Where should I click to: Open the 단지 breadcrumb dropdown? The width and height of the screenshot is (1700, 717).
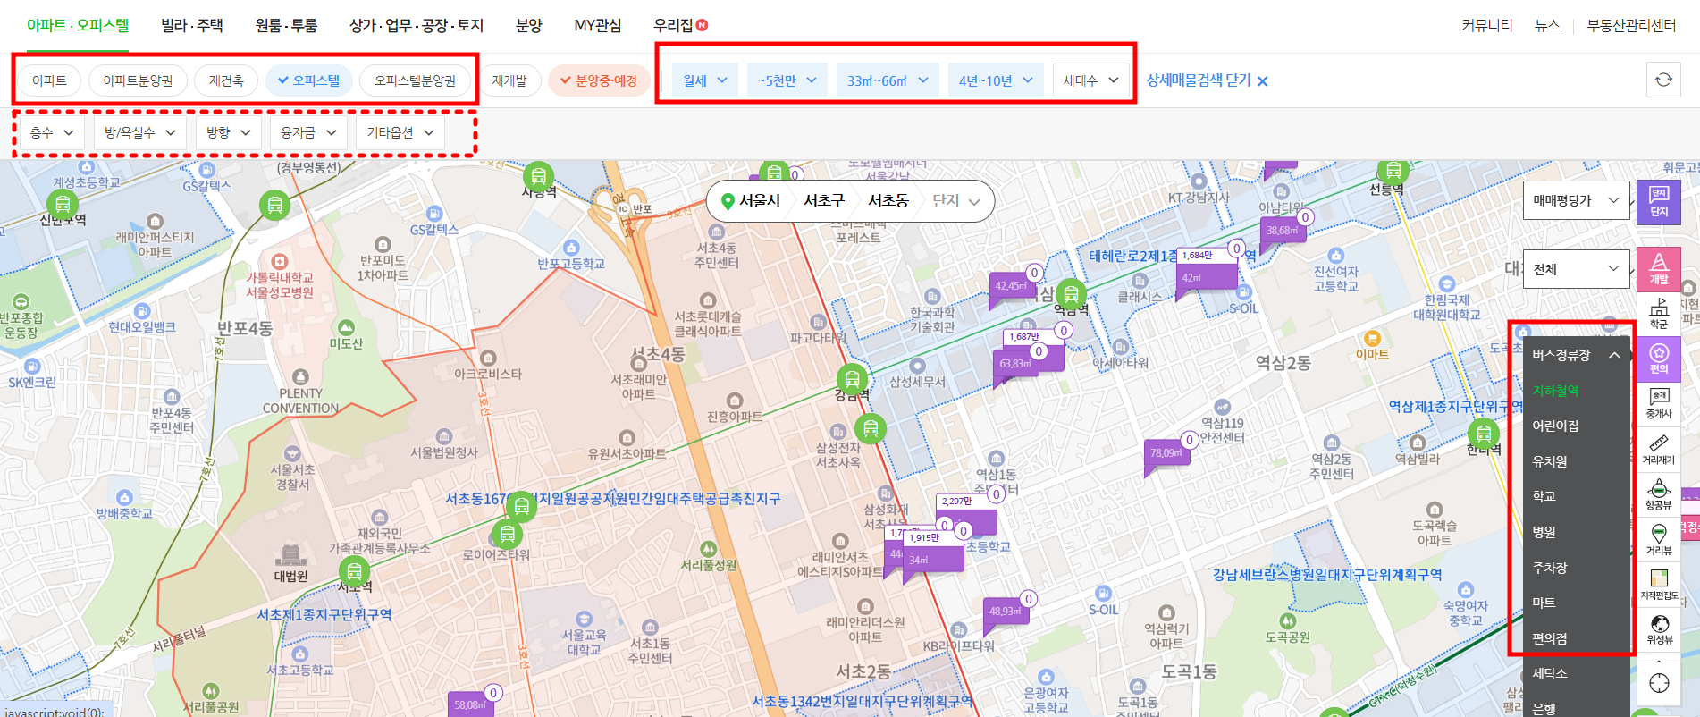955,201
